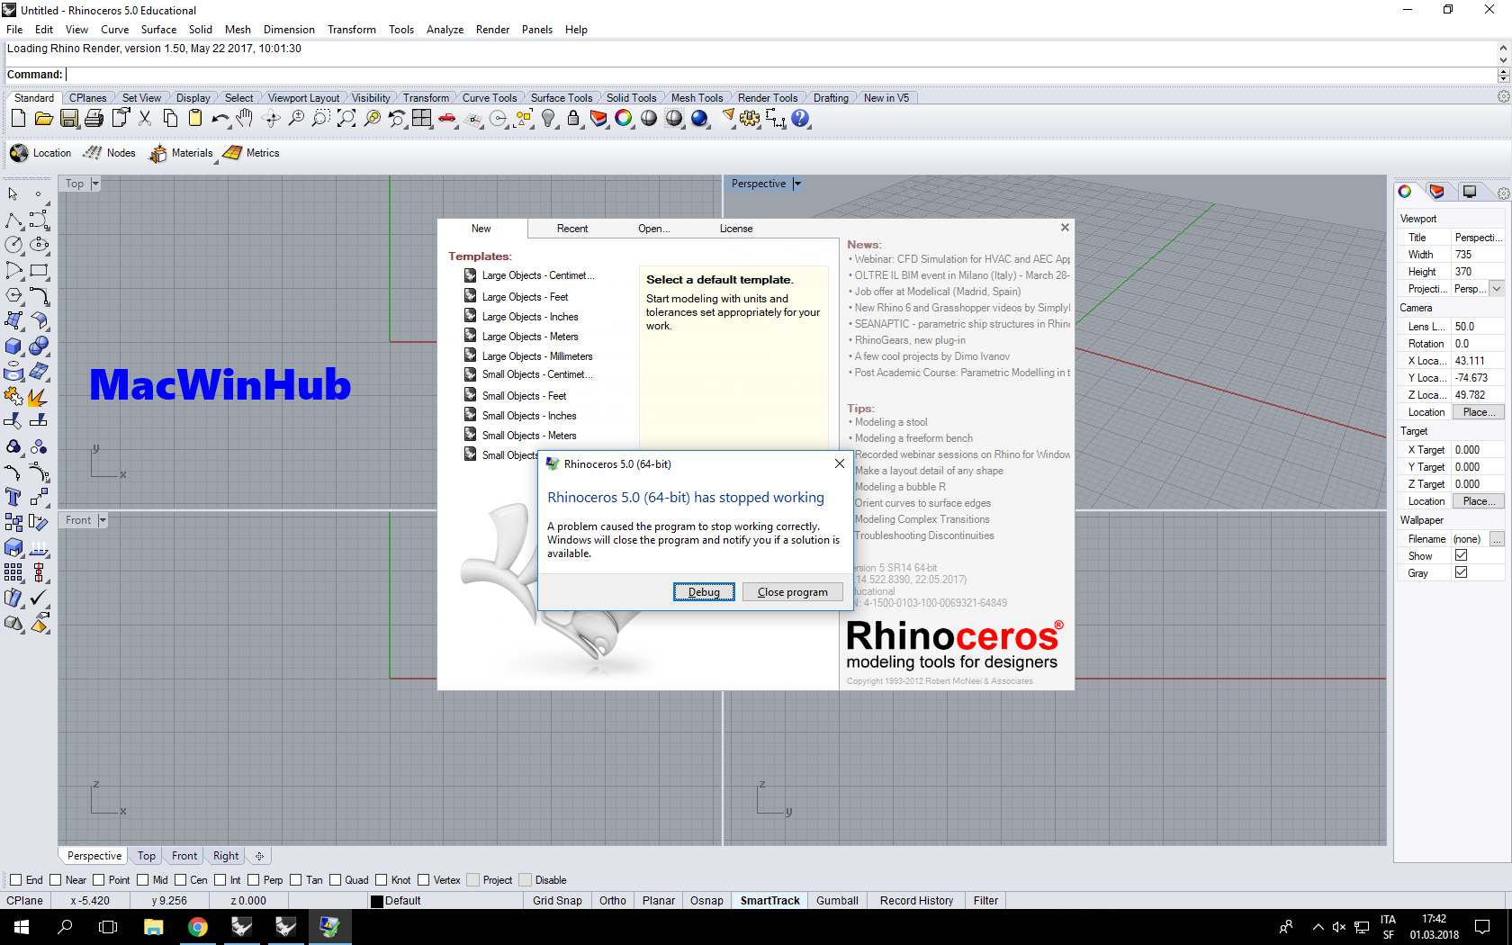
Task: Open Options with the gear icon
Action: [750, 118]
